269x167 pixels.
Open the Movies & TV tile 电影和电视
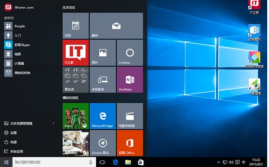130,116
